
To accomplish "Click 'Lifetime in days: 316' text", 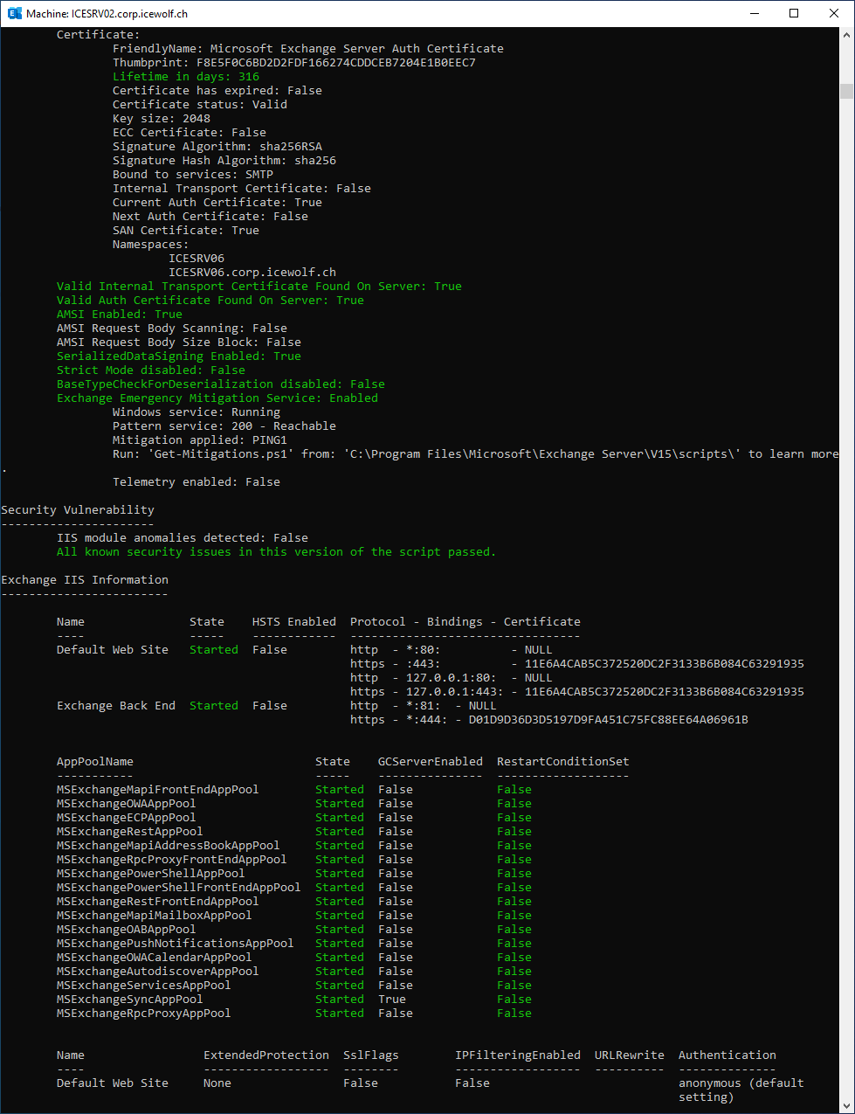I will [186, 77].
